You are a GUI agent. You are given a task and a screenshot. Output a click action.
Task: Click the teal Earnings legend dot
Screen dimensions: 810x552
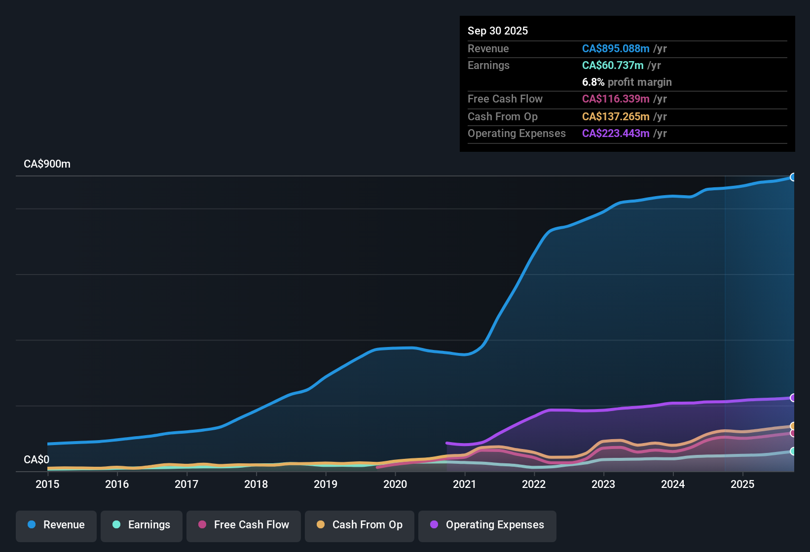click(116, 525)
